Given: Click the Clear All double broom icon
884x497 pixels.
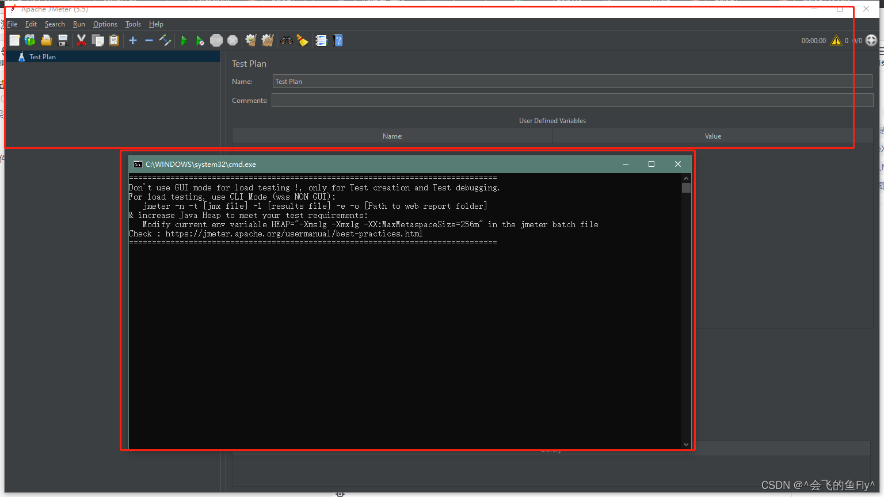Looking at the screenshot, I should 268,40.
